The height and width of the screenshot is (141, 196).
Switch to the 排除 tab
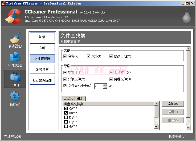pyautogui.click(x=80, y=99)
